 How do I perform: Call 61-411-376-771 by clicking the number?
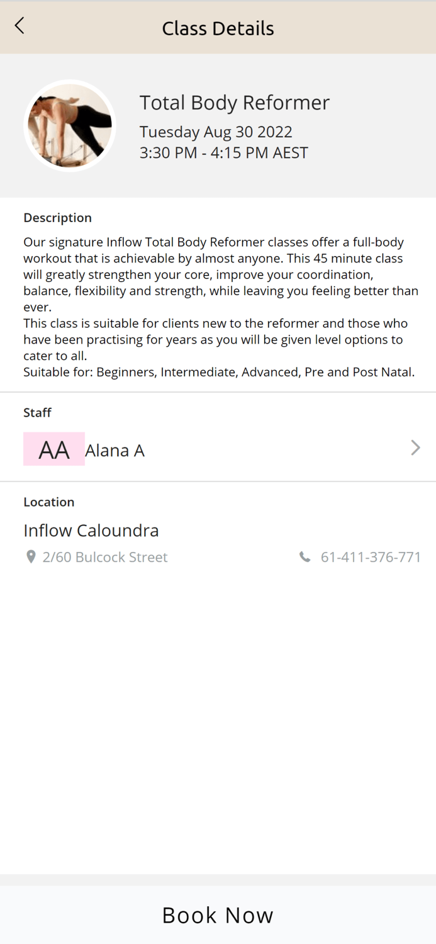click(371, 556)
